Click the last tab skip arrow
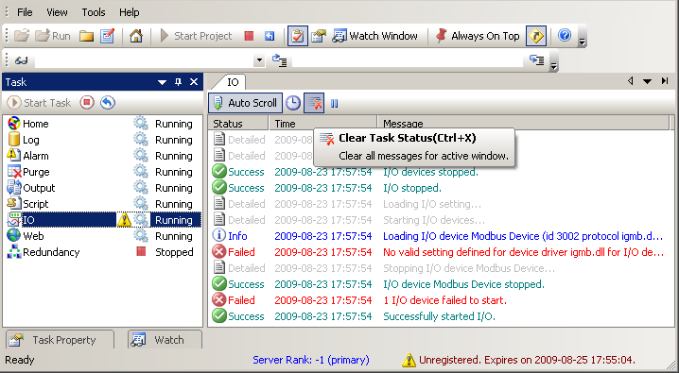679x373 pixels. [665, 81]
